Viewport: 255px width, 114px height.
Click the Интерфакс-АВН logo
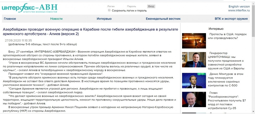(30, 8)
